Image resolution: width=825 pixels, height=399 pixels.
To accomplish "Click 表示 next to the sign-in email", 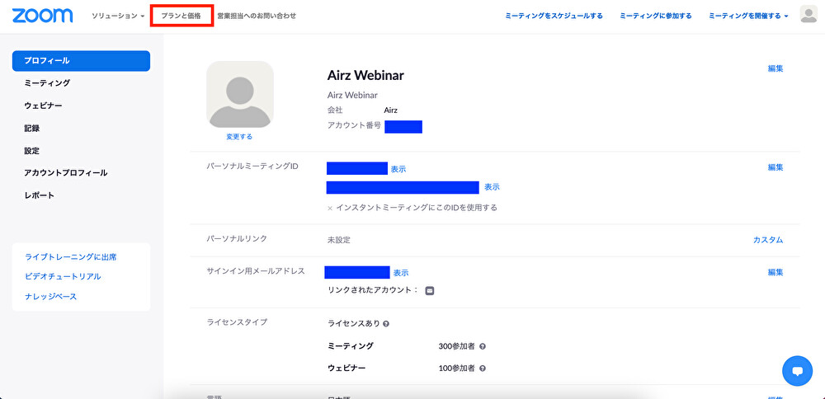I will (401, 273).
